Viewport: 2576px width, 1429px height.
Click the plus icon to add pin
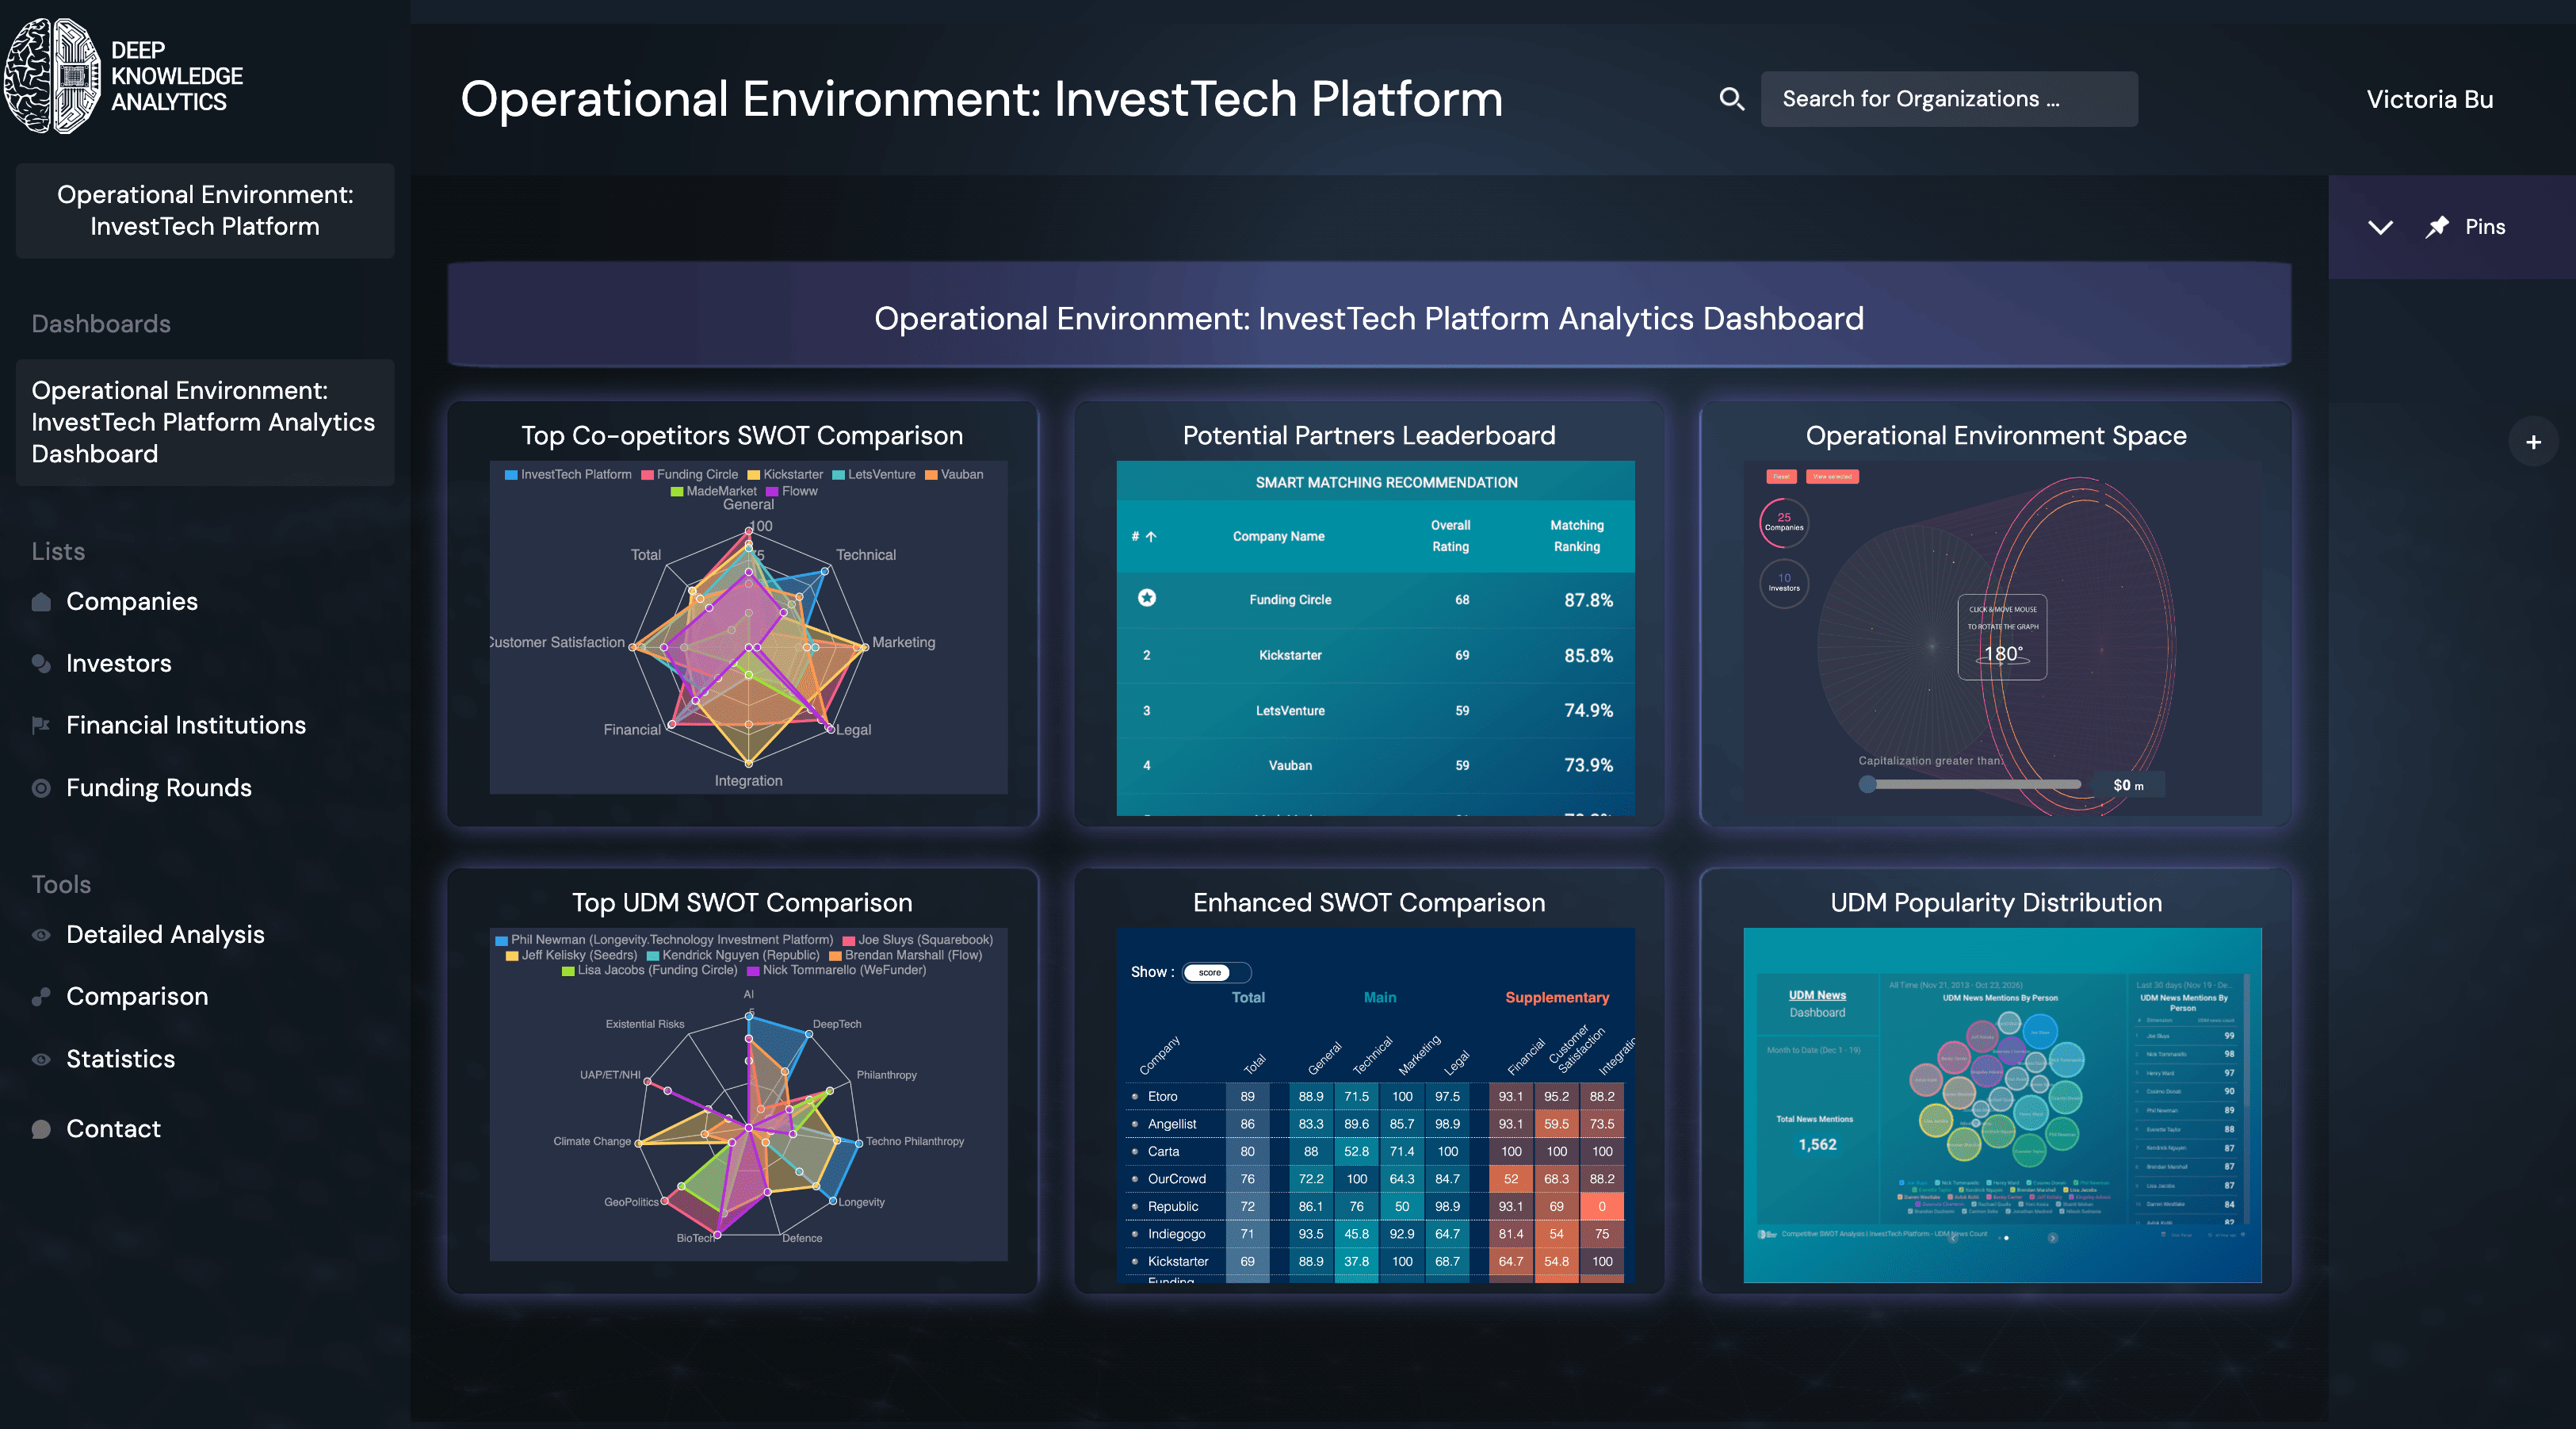point(2532,442)
